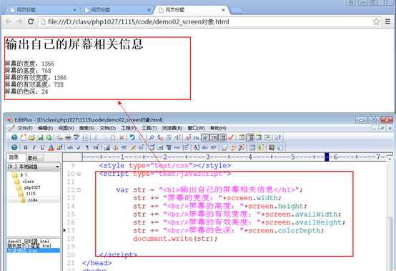Open the 编辑(E) menu
Image resolution: width=396 pixels, height=271 pixels.
tap(46, 128)
